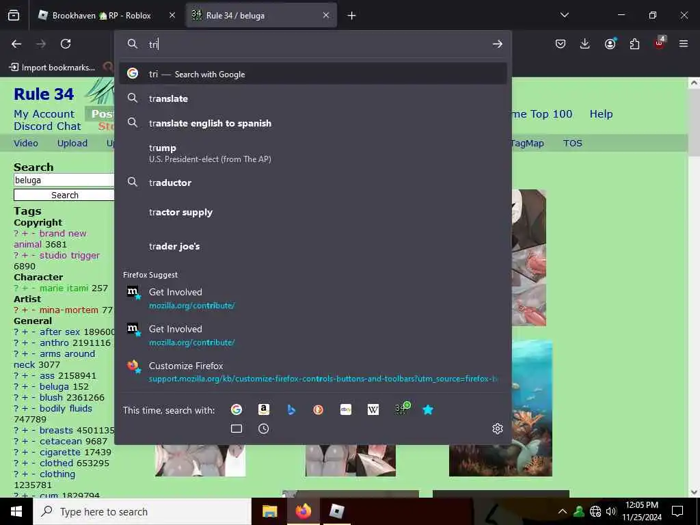Open the Firefox account menu
Image resolution: width=700 pixels, height=525 pixels.
[x=610, y=44]
